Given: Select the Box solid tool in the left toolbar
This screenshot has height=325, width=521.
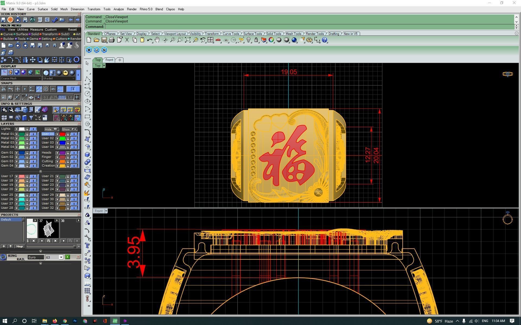Looking at the screenshot, I should [x=87, y=155].
